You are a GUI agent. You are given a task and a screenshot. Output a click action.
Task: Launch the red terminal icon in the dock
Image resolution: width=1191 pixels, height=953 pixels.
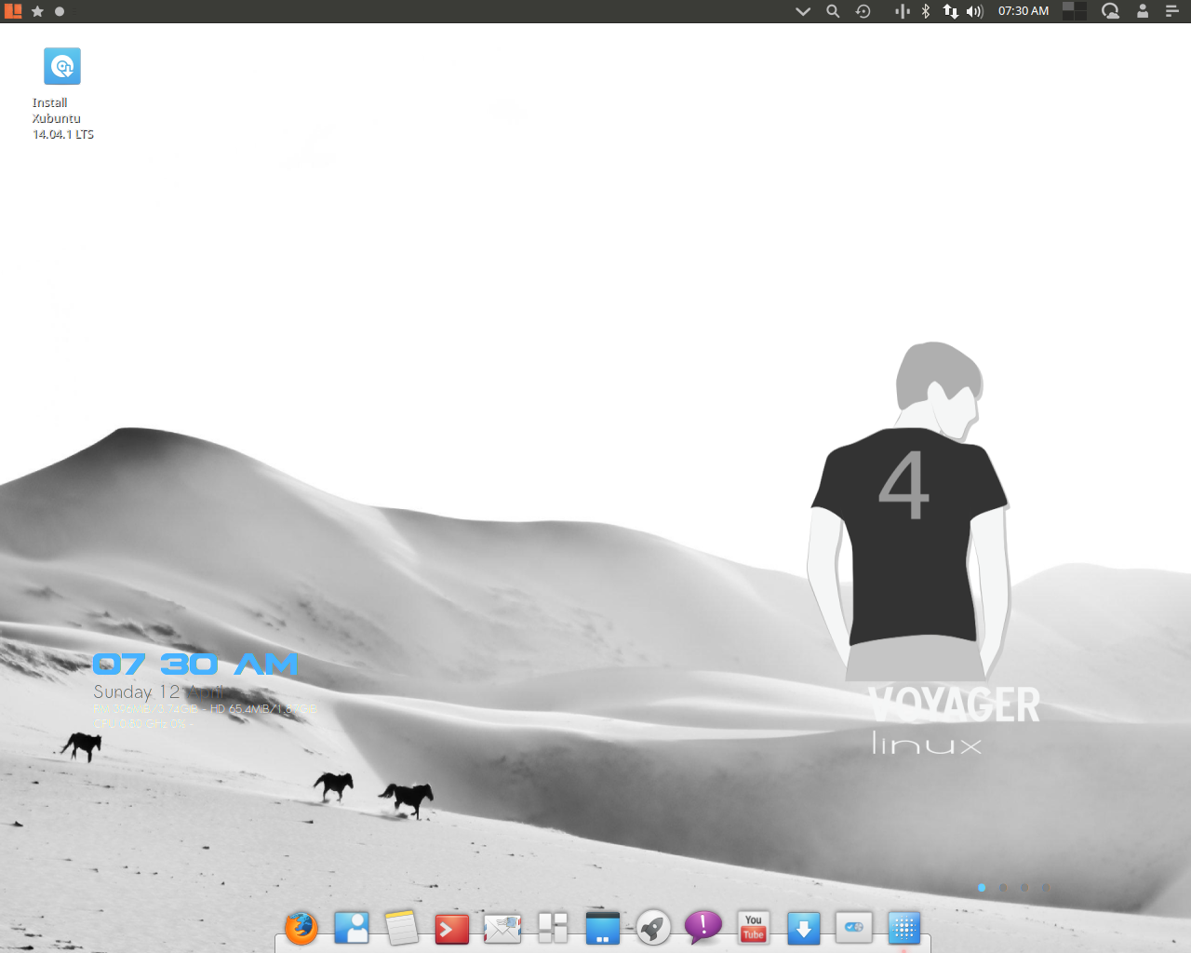click(452, 929)
